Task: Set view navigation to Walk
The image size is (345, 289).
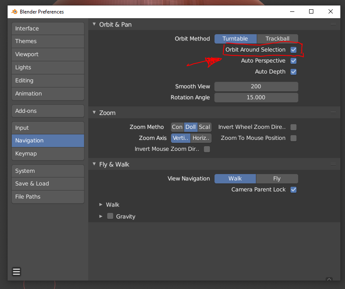Action: pos(235,179)
